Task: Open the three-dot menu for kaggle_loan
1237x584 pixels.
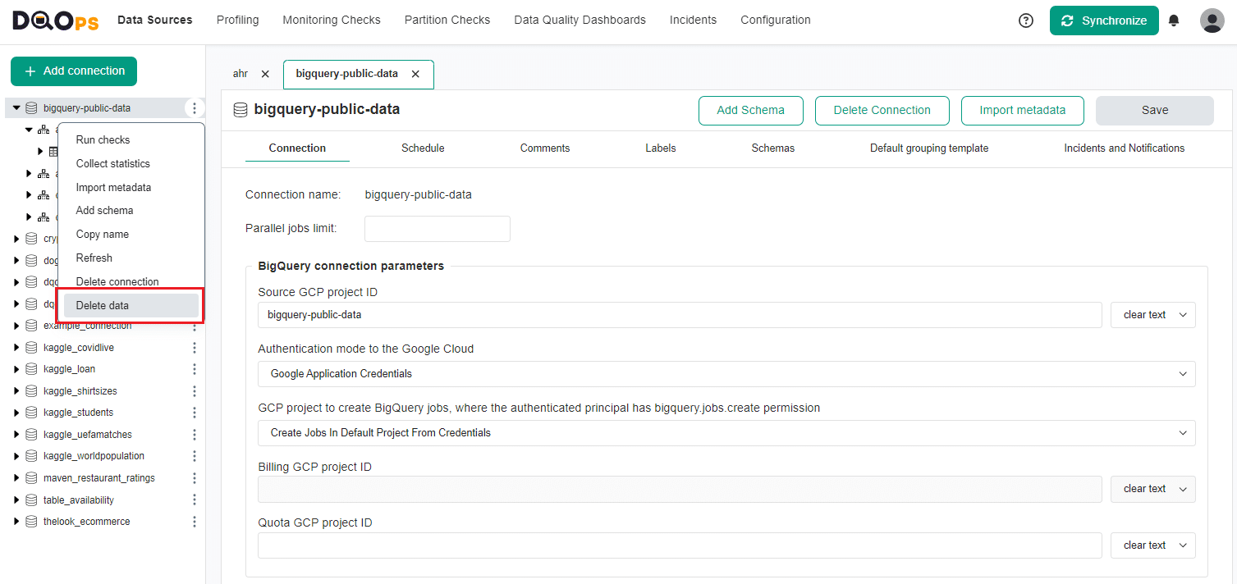Action: coord(195,369)
